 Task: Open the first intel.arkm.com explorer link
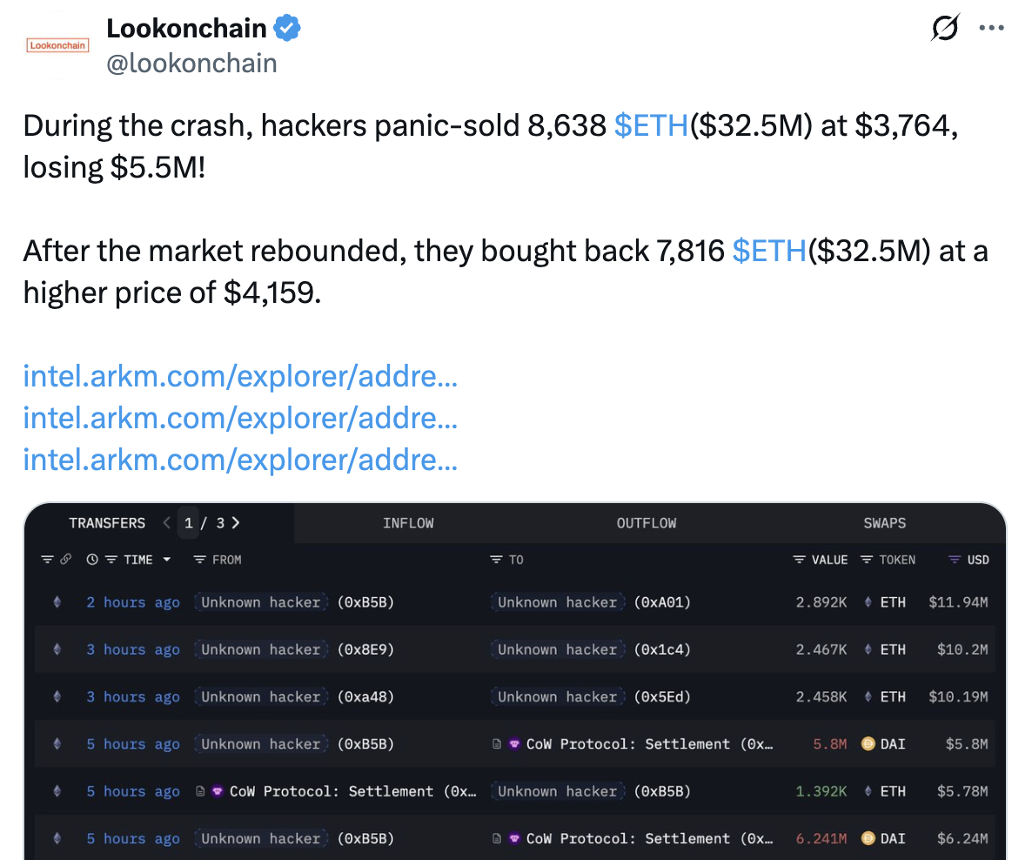[x=240, y=377]
